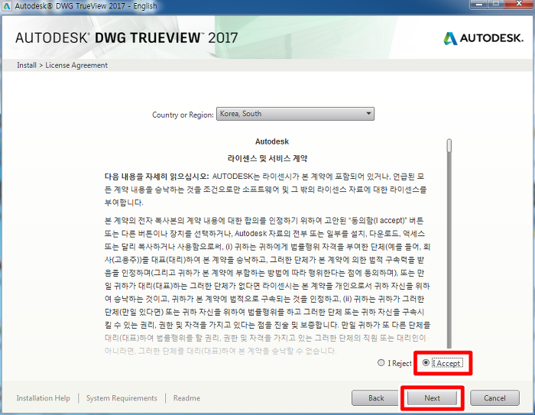Image resolution: width=535 pixels, height=415 pixels.
Task: Open the Installation Help link
Action: pos(43,398)
